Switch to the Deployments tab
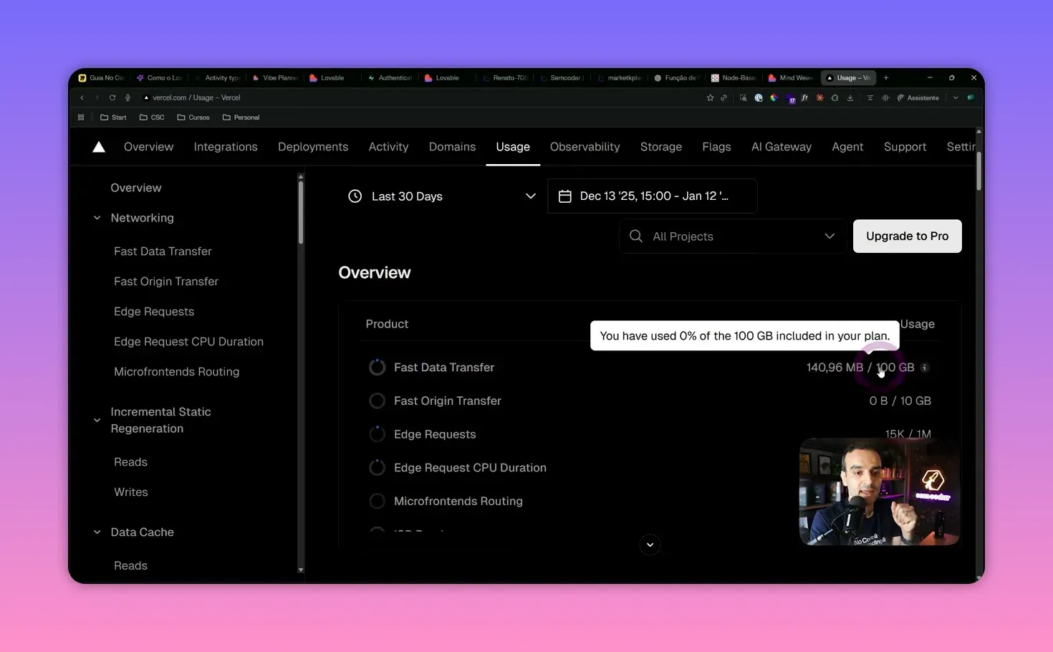 [313, 147]
